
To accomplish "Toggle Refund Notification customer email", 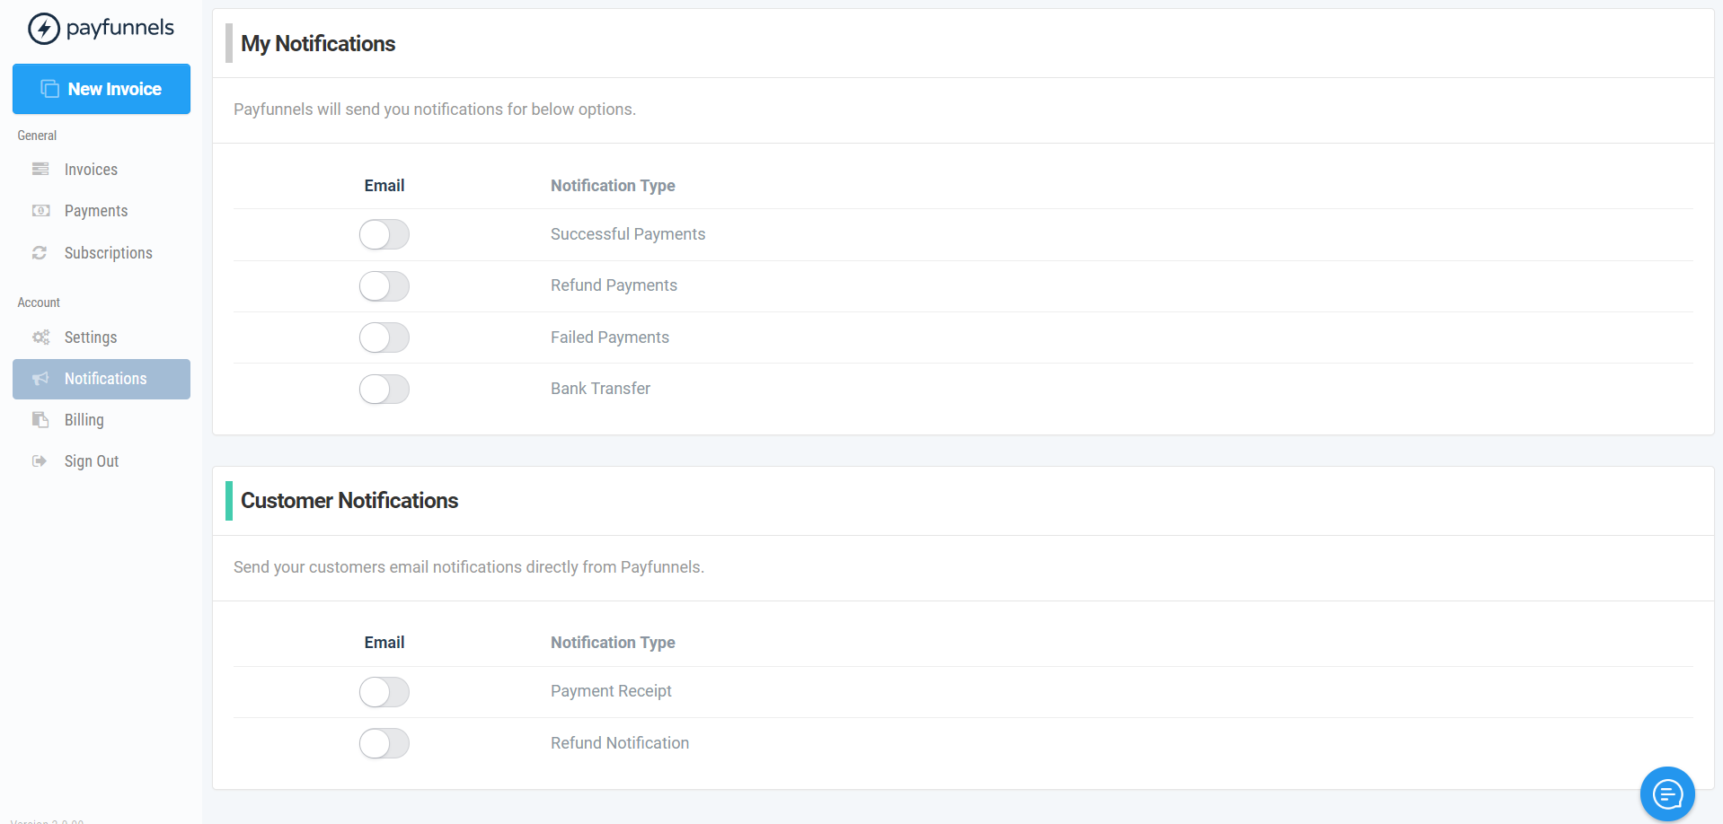I will (x=384, y=743).
